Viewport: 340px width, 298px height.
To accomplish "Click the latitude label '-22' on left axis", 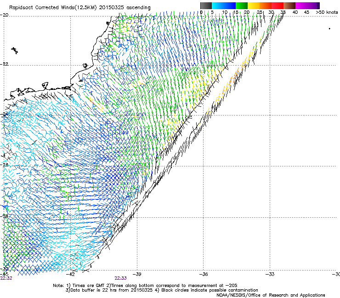I will click(4, 64).
